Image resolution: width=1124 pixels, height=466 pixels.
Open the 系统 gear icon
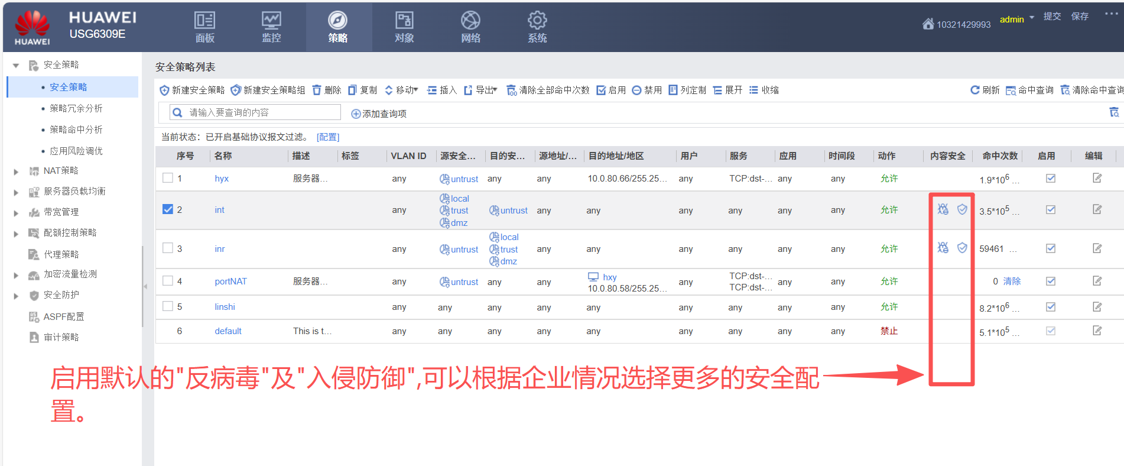pyautogui.click(x=537, y=21)
